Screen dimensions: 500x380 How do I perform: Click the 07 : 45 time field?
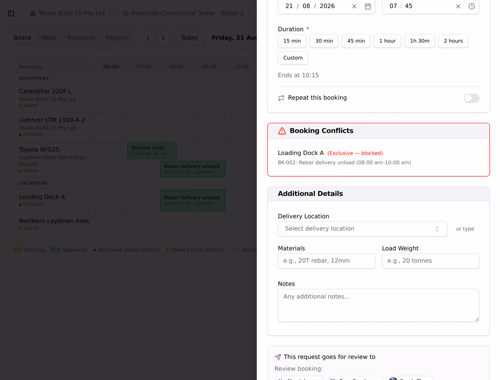pos(431,6)
